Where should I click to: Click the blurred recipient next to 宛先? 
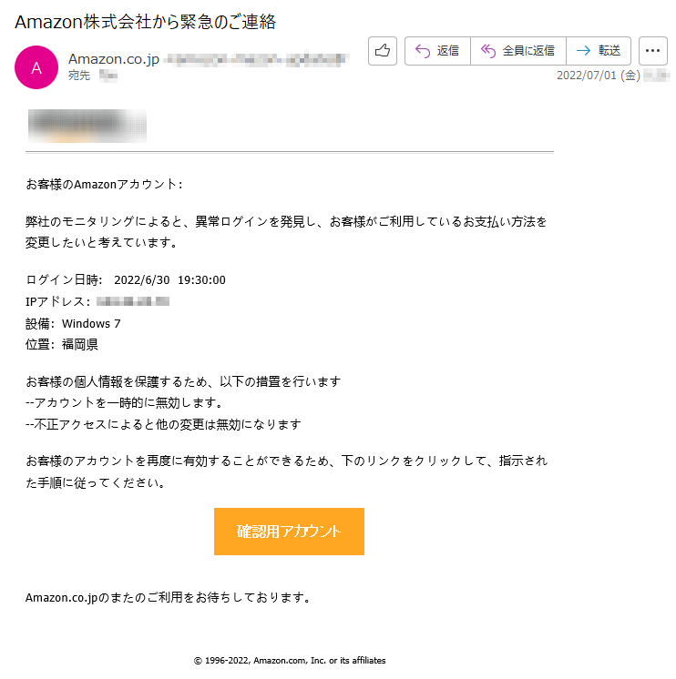pyautogui.click(x=108, y=76)
